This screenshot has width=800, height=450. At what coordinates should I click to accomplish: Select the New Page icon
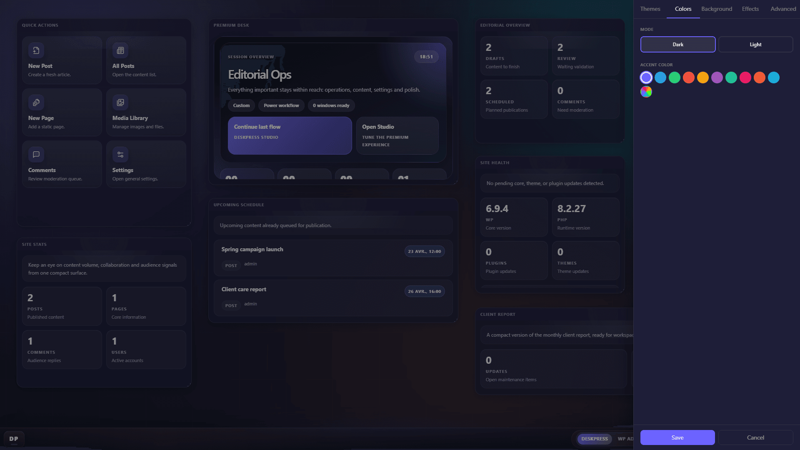(x=36, y=102)
